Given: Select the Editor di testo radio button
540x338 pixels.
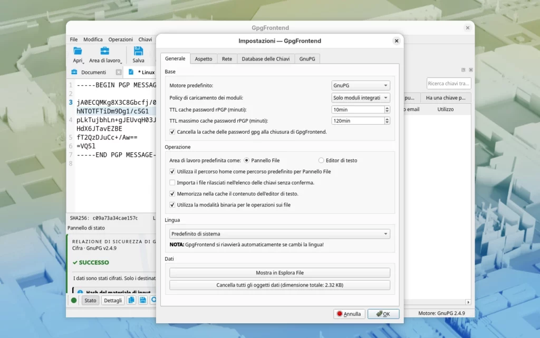Looking at the screenshot, I should (x=321, y=160).
